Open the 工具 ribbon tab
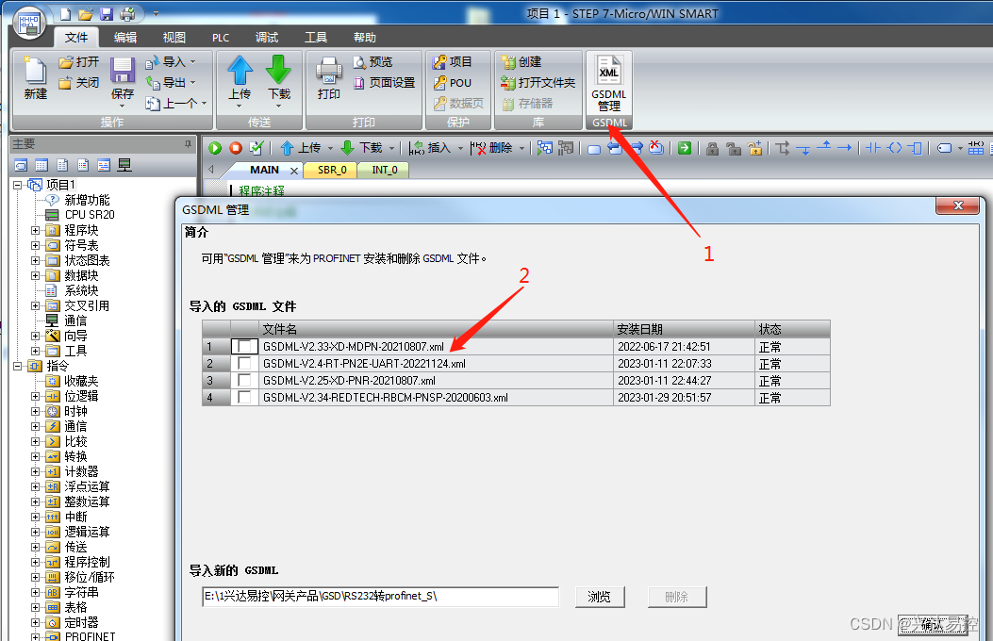Screen dimensions: 993x641 pos(315,38)
